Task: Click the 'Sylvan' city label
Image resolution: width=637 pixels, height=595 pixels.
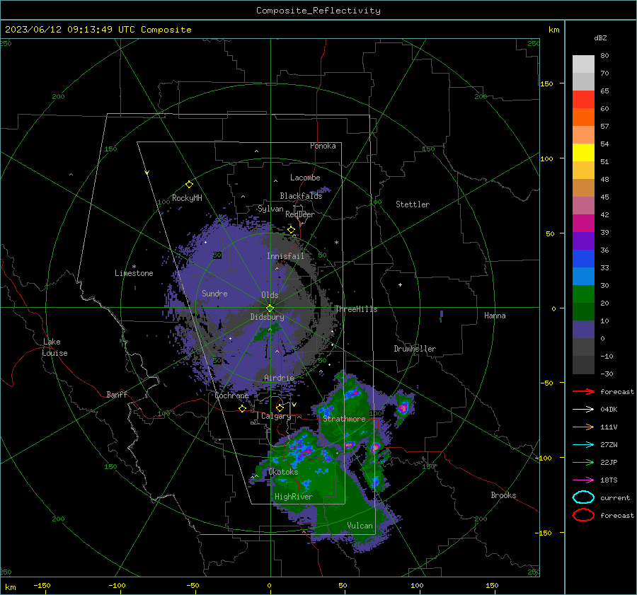Action: click(270, 209)
